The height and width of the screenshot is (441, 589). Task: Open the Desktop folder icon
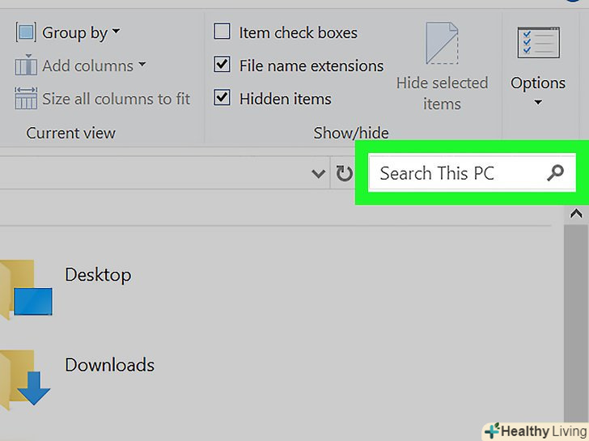pos(26,287)
